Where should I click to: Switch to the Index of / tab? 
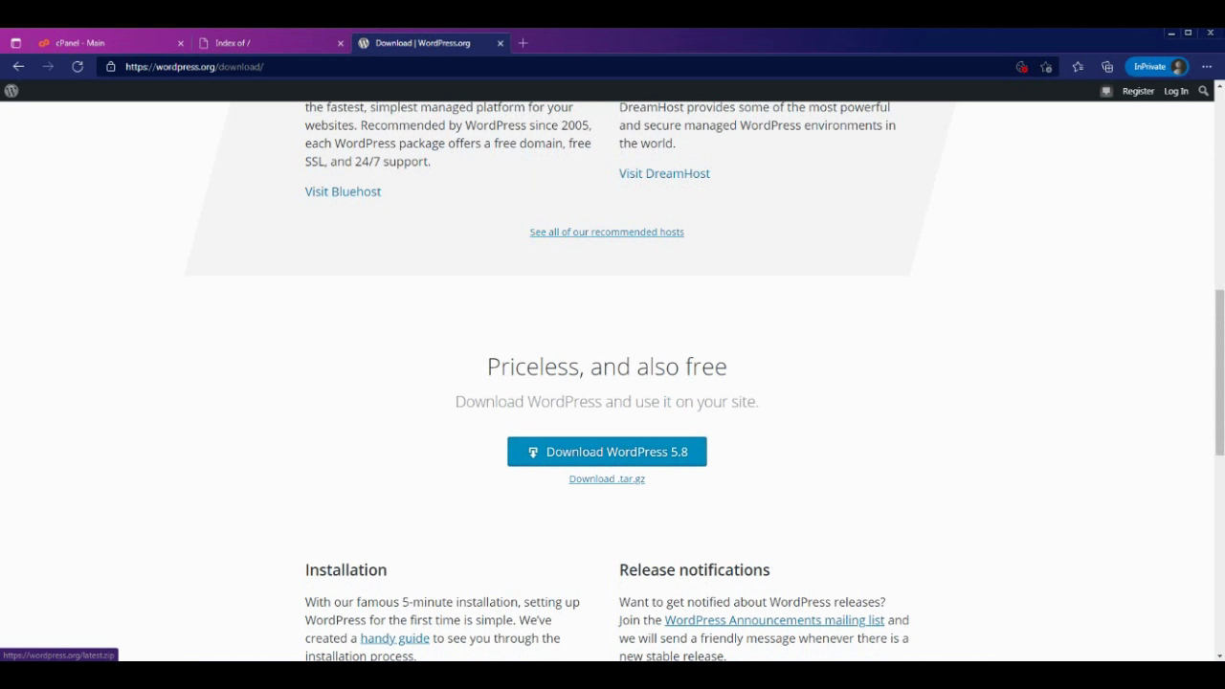coord(268,43)
